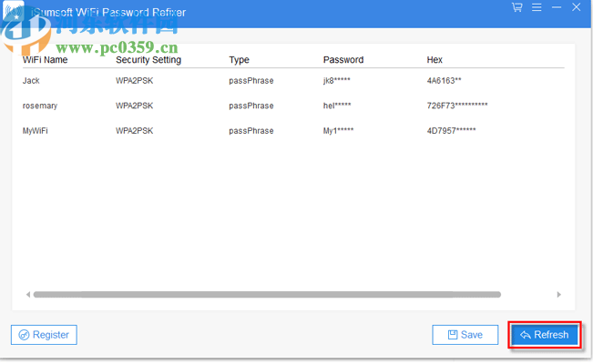Click the jk8***** password cell

coord(337,80)
